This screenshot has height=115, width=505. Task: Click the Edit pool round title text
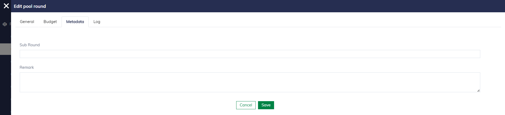coord(30,6)
